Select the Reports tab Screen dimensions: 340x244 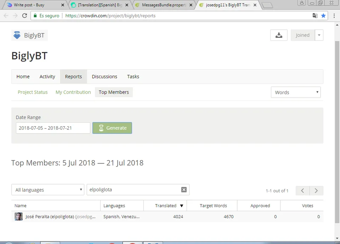(74, 77)
